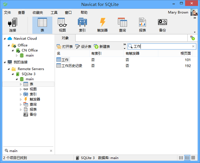Switch to the detail view mode
The image size is (200, 163).
(187, 158)
